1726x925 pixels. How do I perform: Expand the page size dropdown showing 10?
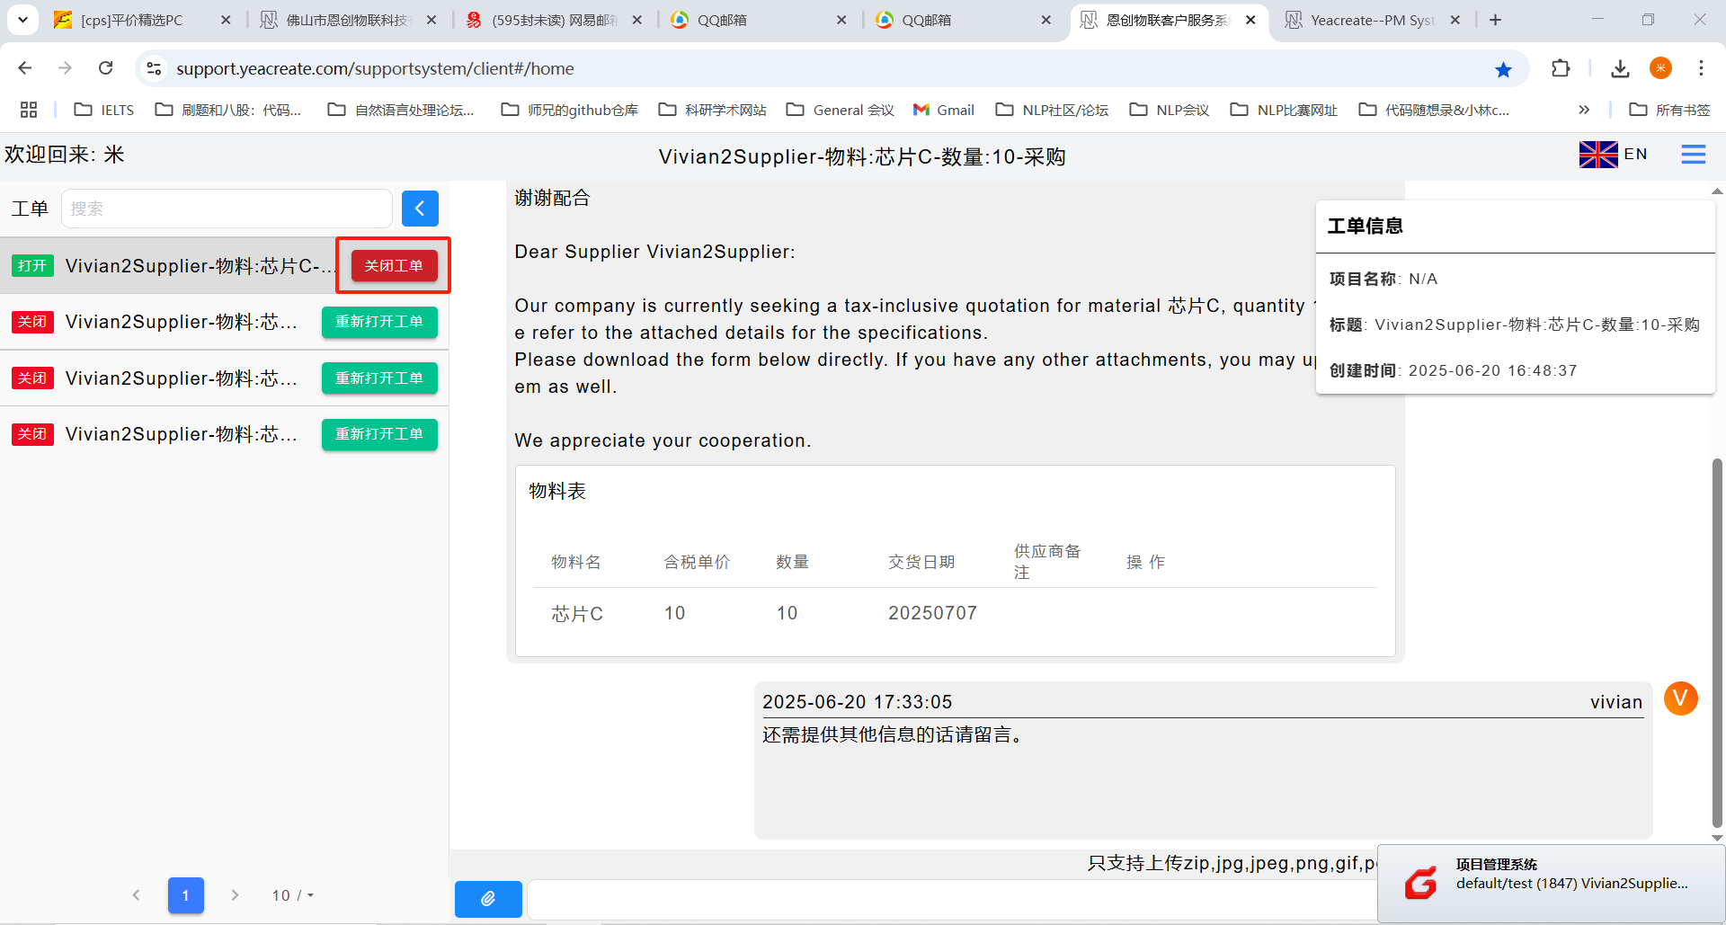click(292, 895)
